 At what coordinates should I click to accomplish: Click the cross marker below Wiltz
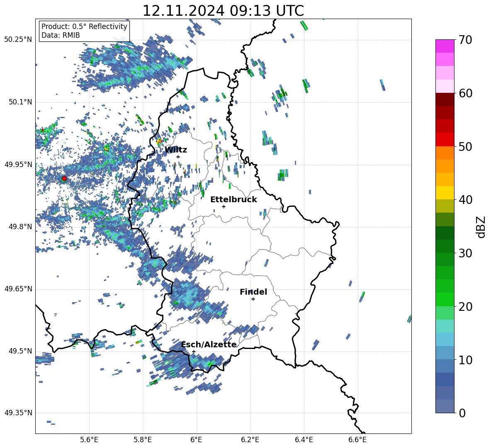(x=178, y=157)
